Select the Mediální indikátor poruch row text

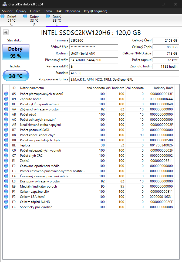tap(39, 186)
